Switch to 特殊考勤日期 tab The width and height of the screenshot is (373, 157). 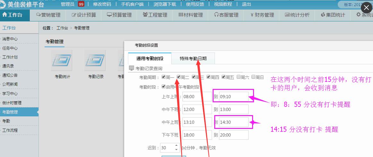click(x=193, y=59)
